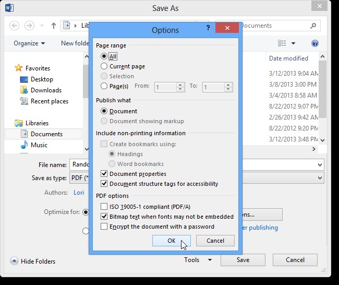
Task: Sort by the Date modified column header
Action: click(x=288, y=58)
